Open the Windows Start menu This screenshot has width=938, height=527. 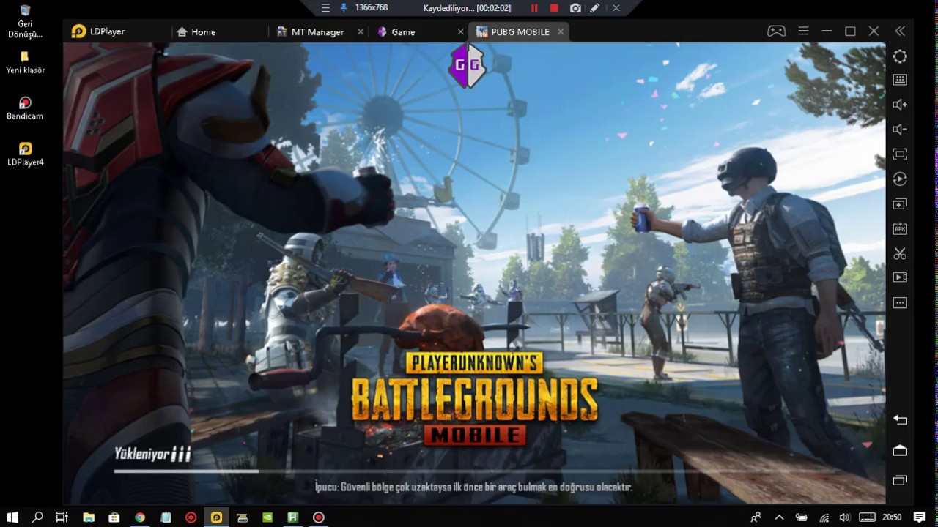click(12, 517)
